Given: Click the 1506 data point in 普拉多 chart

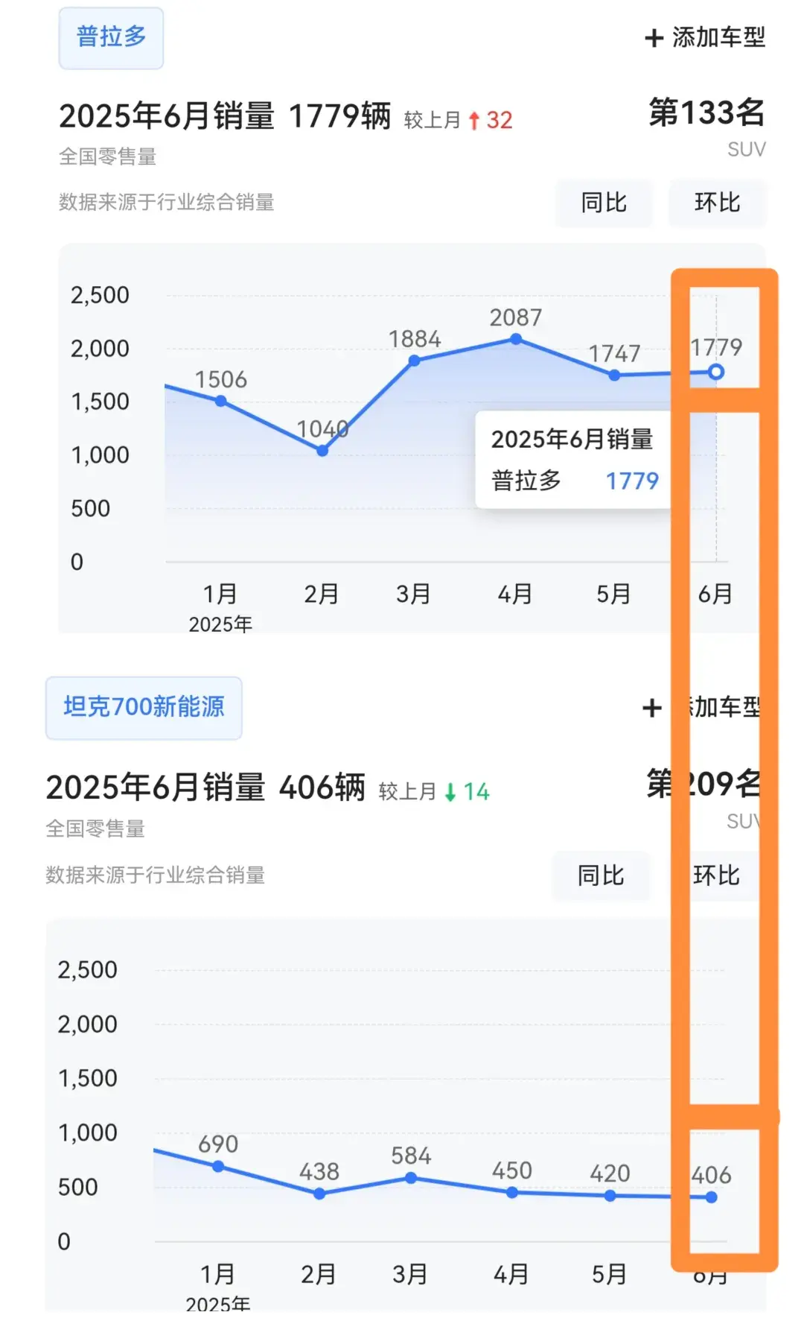Looking at the screenshot, I should (x=221, y=401).
